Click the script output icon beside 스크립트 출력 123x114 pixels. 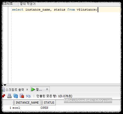[3, 90]
